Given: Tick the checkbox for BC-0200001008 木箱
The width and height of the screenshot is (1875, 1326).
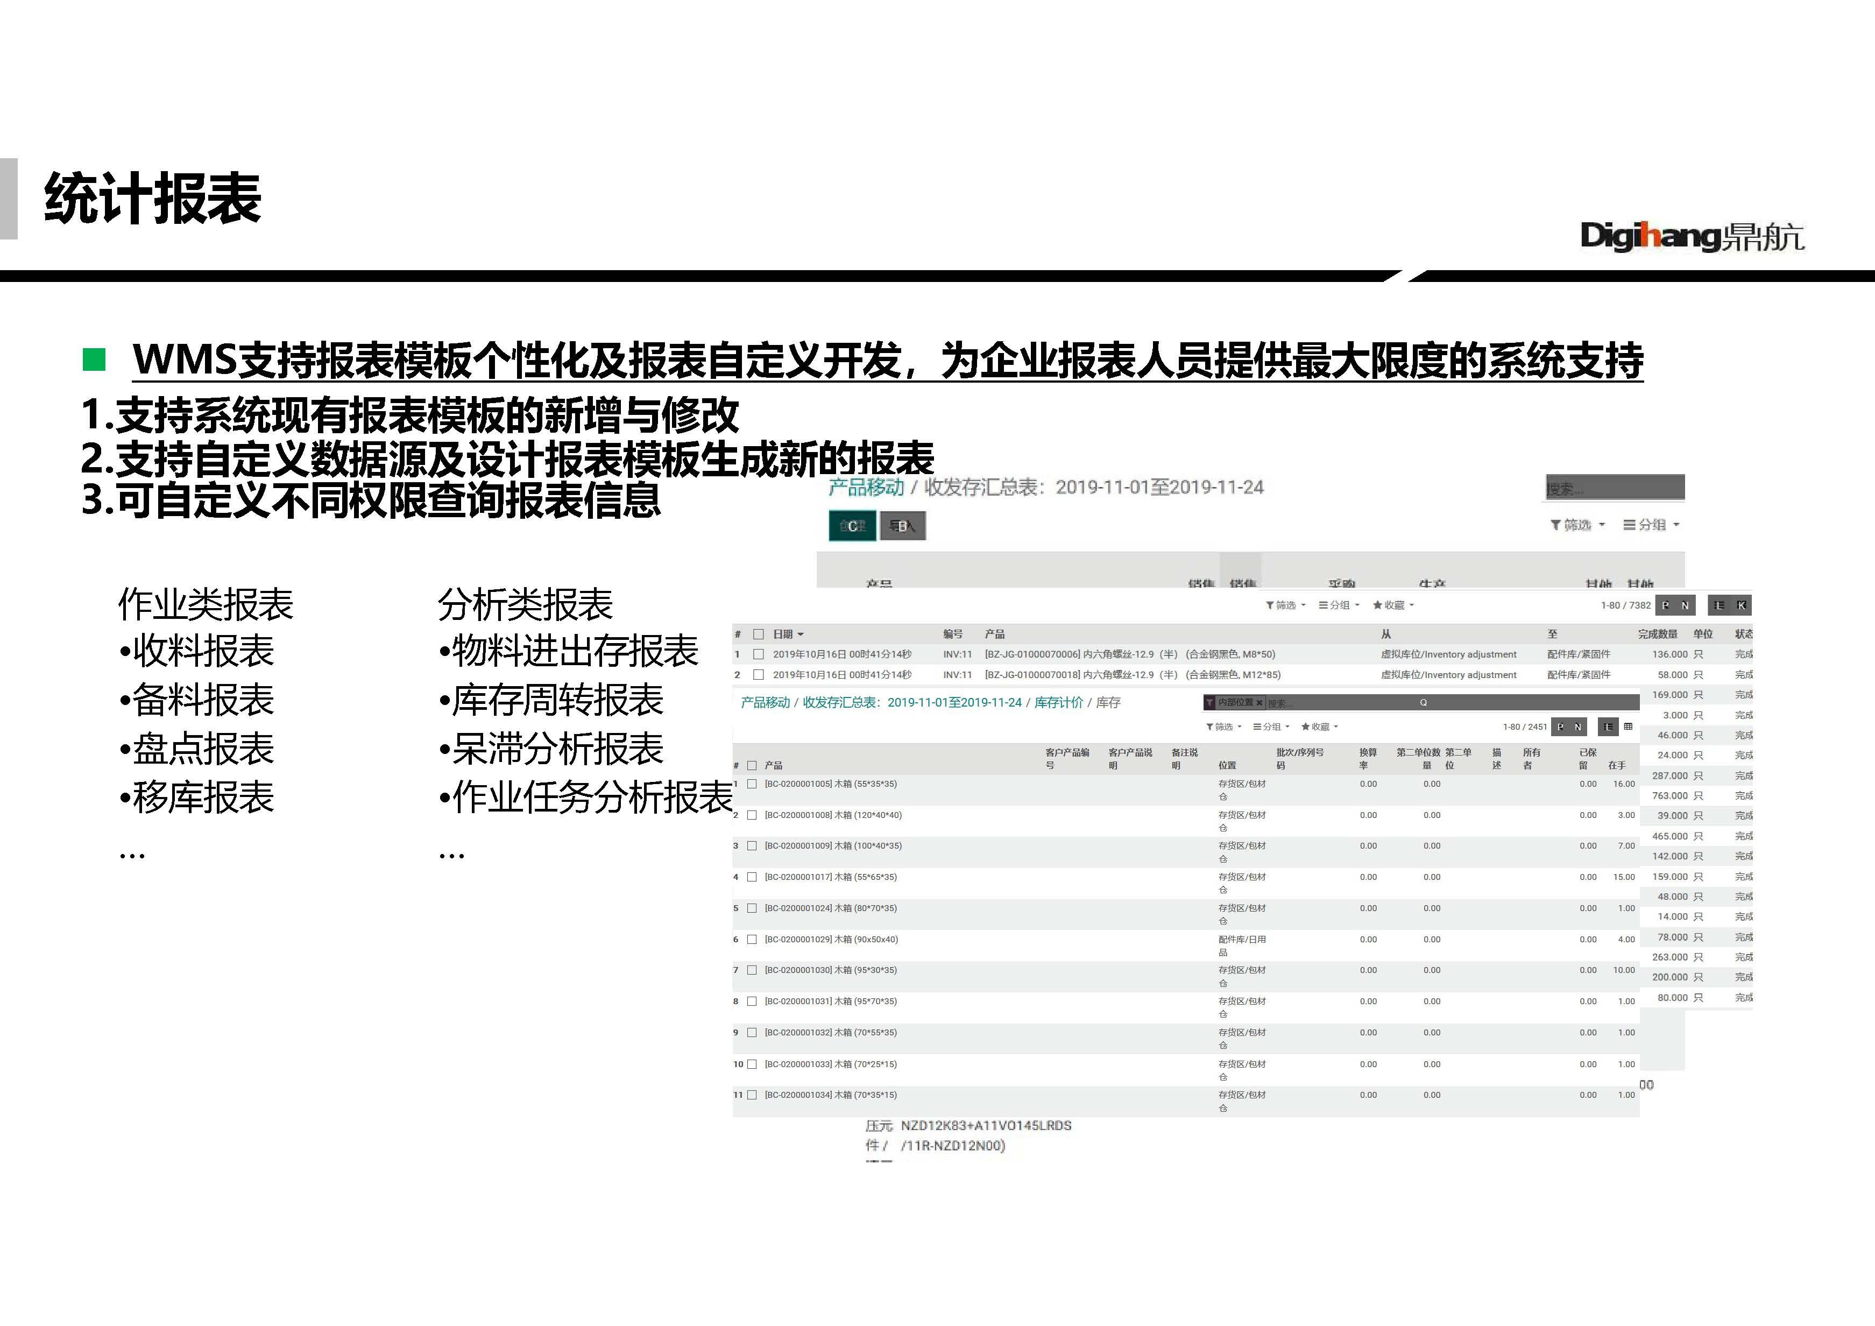Looking at the screenshot, I should [x=752, y=815].
